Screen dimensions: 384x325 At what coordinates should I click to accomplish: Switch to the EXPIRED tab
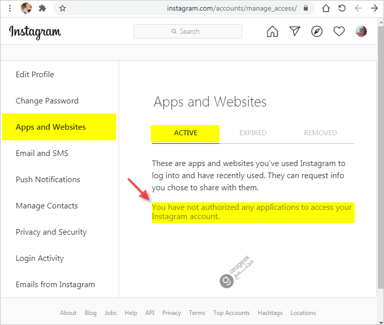coord(253,133)
